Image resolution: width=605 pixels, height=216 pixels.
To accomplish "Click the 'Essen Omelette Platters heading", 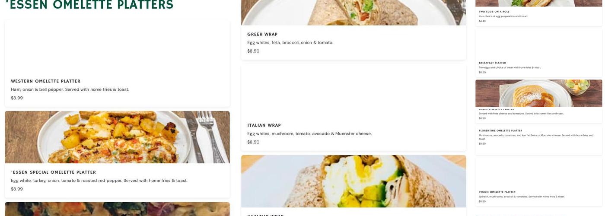I will tap(89, 5).
